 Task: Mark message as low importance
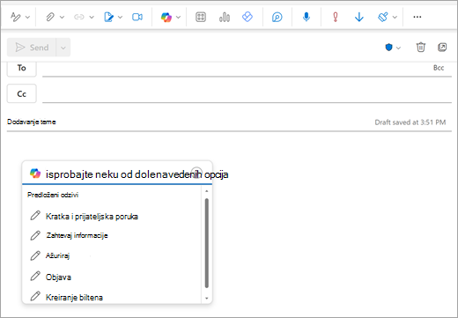pyautogui.click(x=359, y=17)
